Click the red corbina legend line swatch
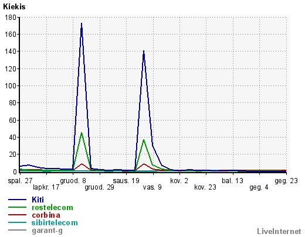 17,215
